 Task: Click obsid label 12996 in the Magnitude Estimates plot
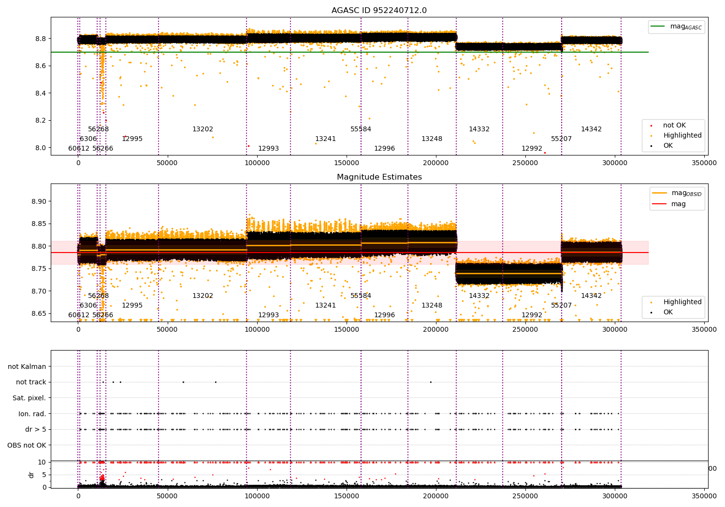(x=385, y=315)
